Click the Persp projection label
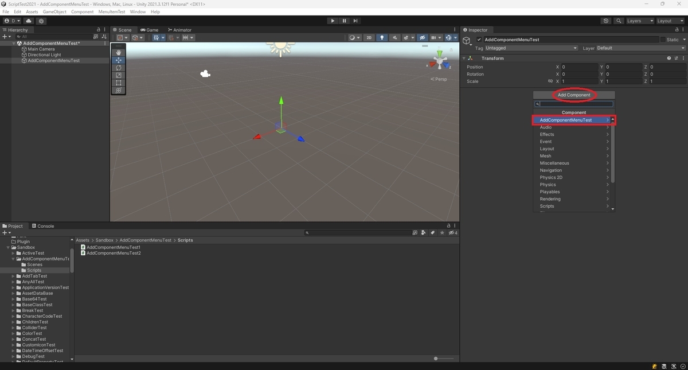Viewport: 688px width, 370px height. pos(439,79)
